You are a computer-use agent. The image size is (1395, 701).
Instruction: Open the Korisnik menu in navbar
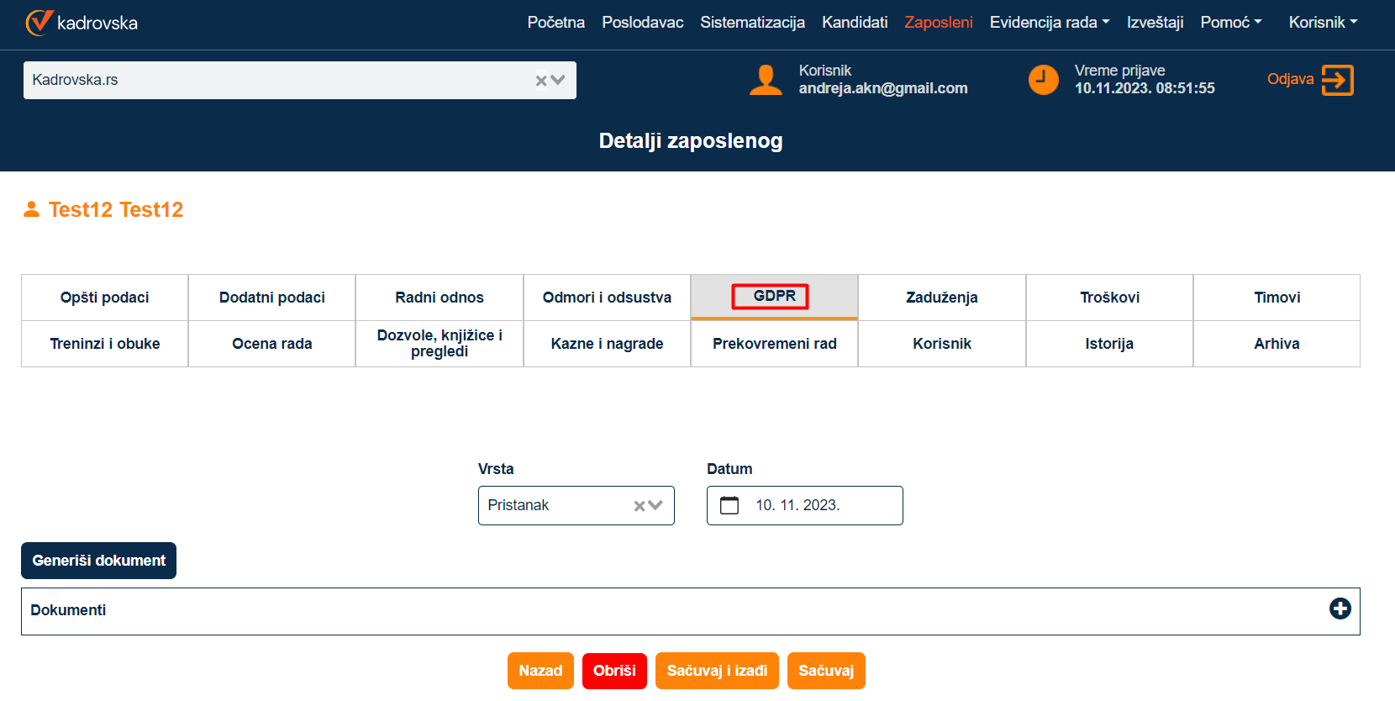(1323, 23)
